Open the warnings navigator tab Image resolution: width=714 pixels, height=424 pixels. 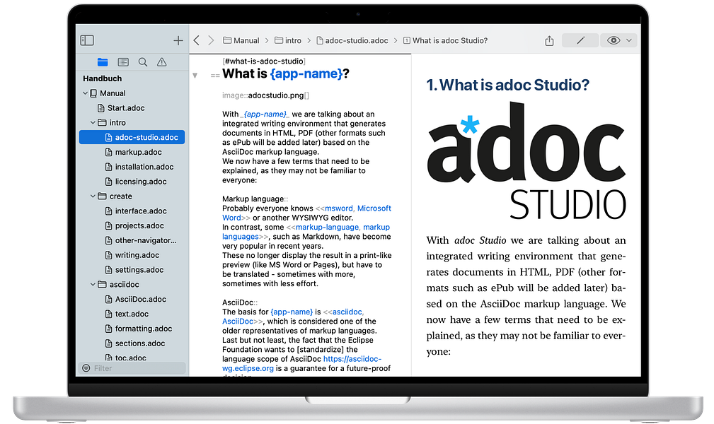point(161,62)
